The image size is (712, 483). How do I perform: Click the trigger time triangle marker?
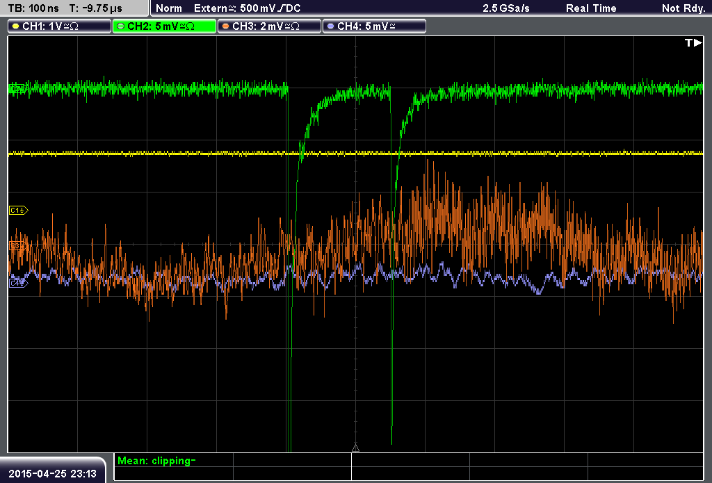click(355, 448)
